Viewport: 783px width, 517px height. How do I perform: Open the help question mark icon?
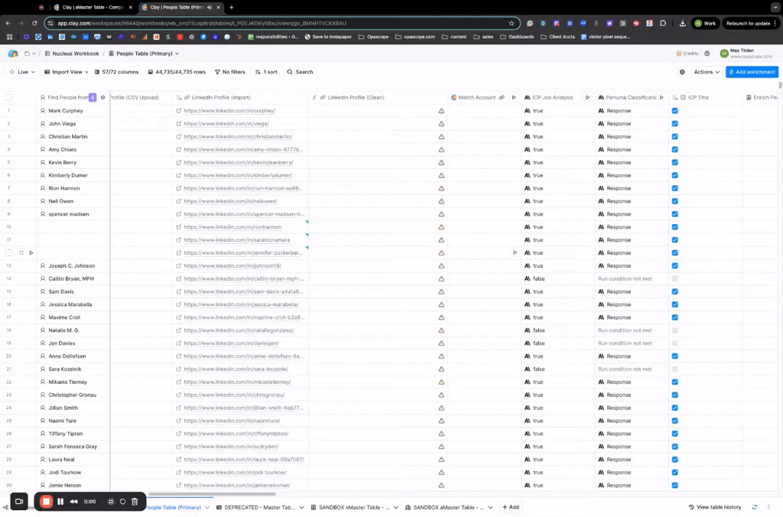707,54
